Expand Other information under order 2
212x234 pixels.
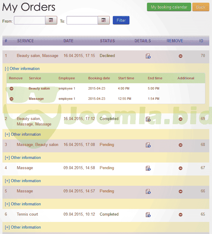(23, 134)
